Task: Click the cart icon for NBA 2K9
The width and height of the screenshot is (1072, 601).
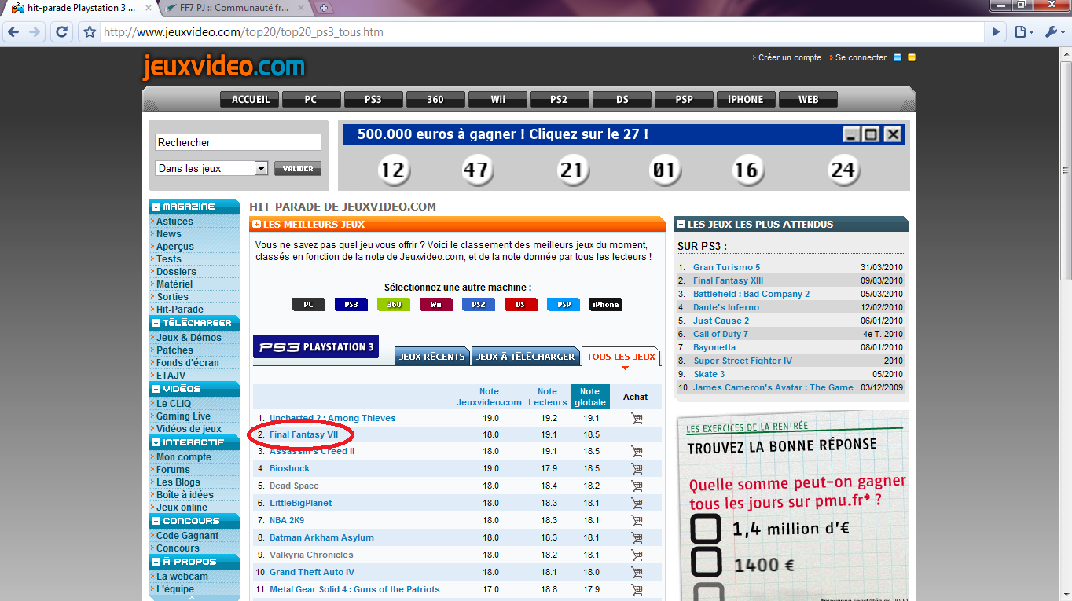Action: point(637,520)
